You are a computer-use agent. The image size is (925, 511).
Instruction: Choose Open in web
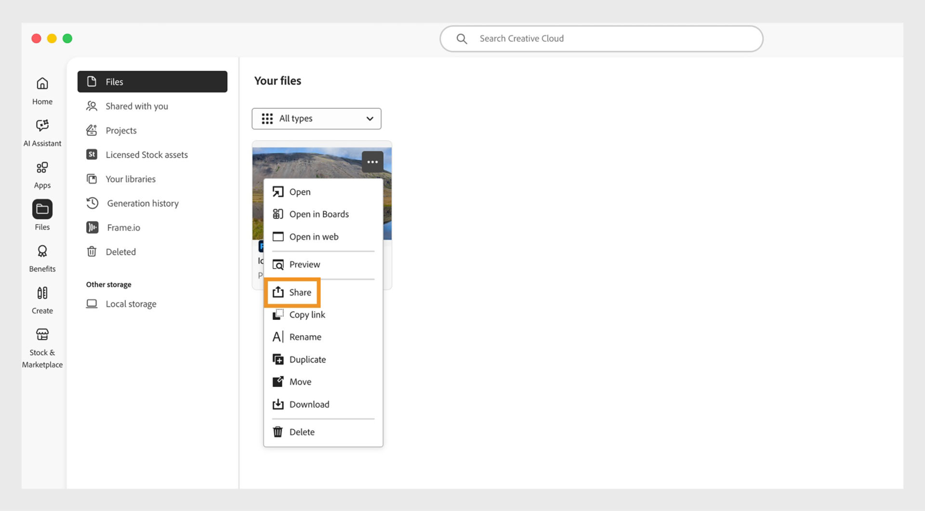(323, 236)
